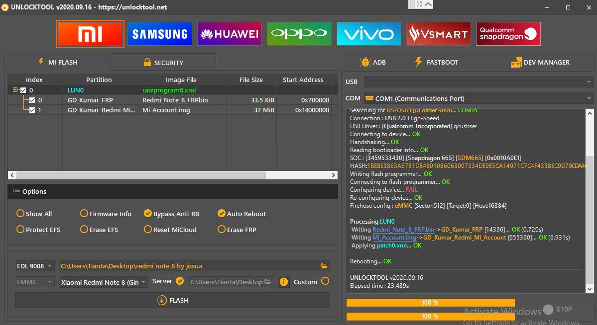
Task: Click the COM port connector icon
Action: [x=369, y=98]
